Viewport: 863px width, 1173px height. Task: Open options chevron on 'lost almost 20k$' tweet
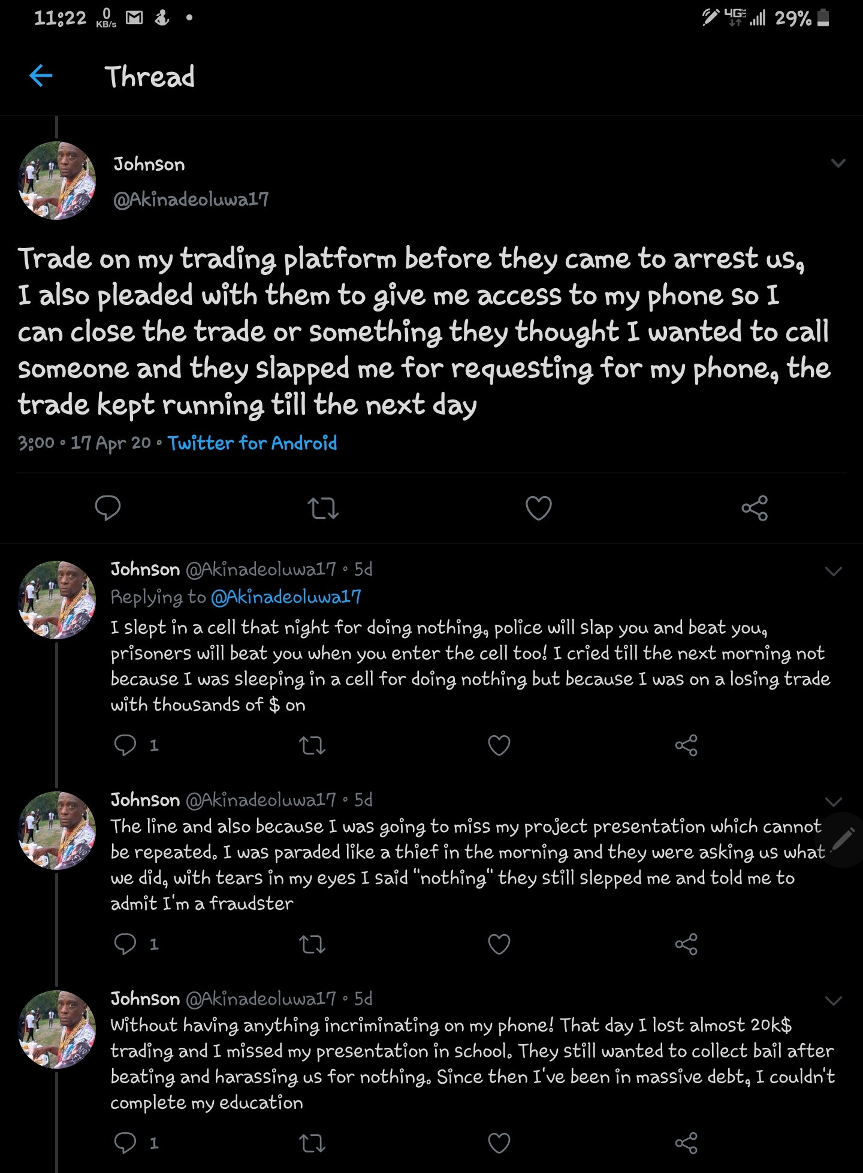point(834,1000)
